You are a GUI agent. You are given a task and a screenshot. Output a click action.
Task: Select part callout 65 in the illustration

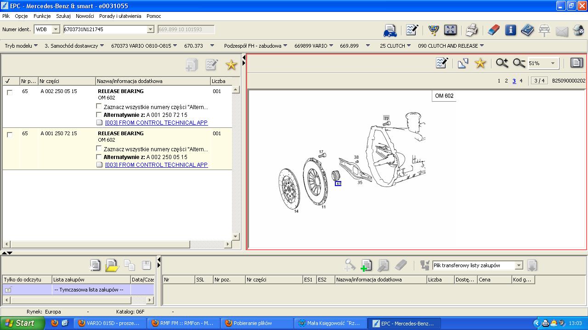coord(338,184)
